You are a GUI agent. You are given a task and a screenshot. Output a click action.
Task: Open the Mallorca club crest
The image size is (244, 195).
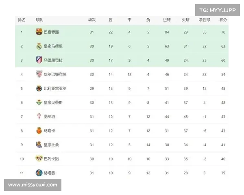click(x=39, y=130)
